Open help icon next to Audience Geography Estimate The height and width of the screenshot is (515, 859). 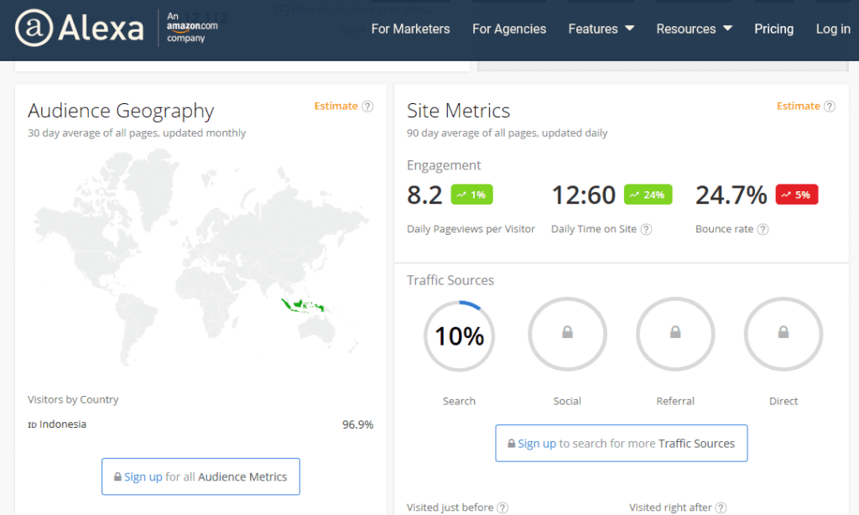coord(368,107)
